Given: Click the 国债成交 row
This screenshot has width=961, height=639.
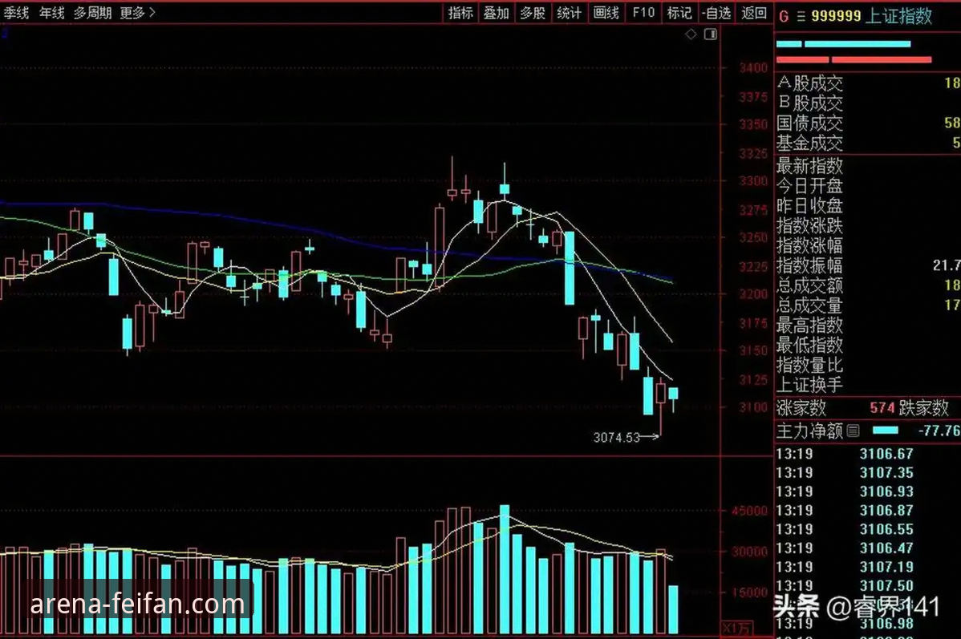Looking at the screenshot, I should [x=867, y=123].
